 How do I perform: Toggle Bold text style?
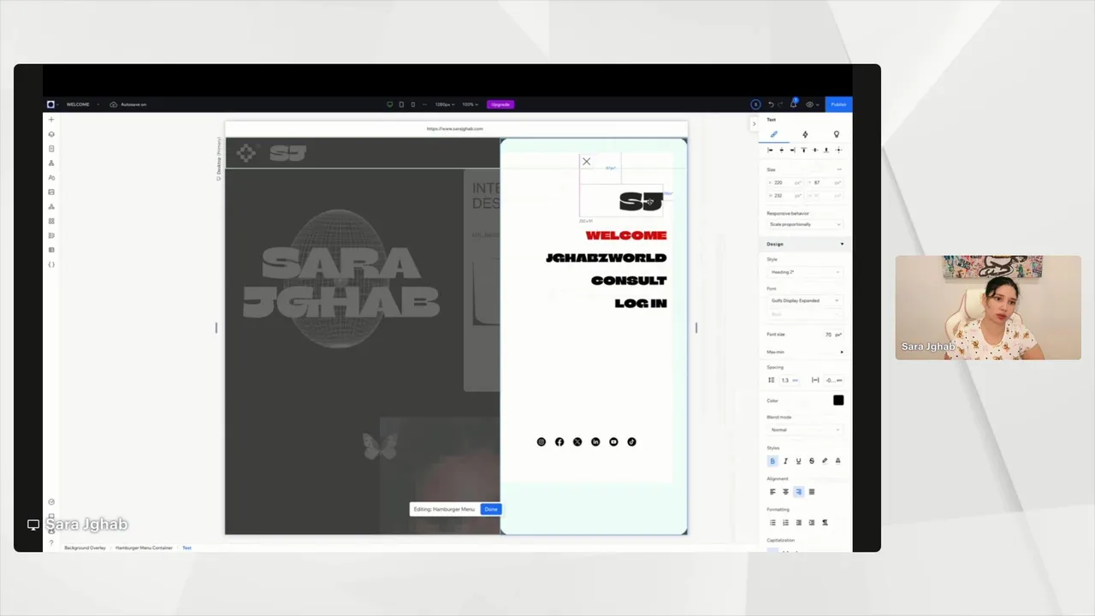(x=772, y=461)
